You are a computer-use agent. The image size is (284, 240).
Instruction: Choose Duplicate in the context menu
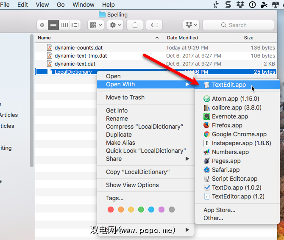pos(146,135)
